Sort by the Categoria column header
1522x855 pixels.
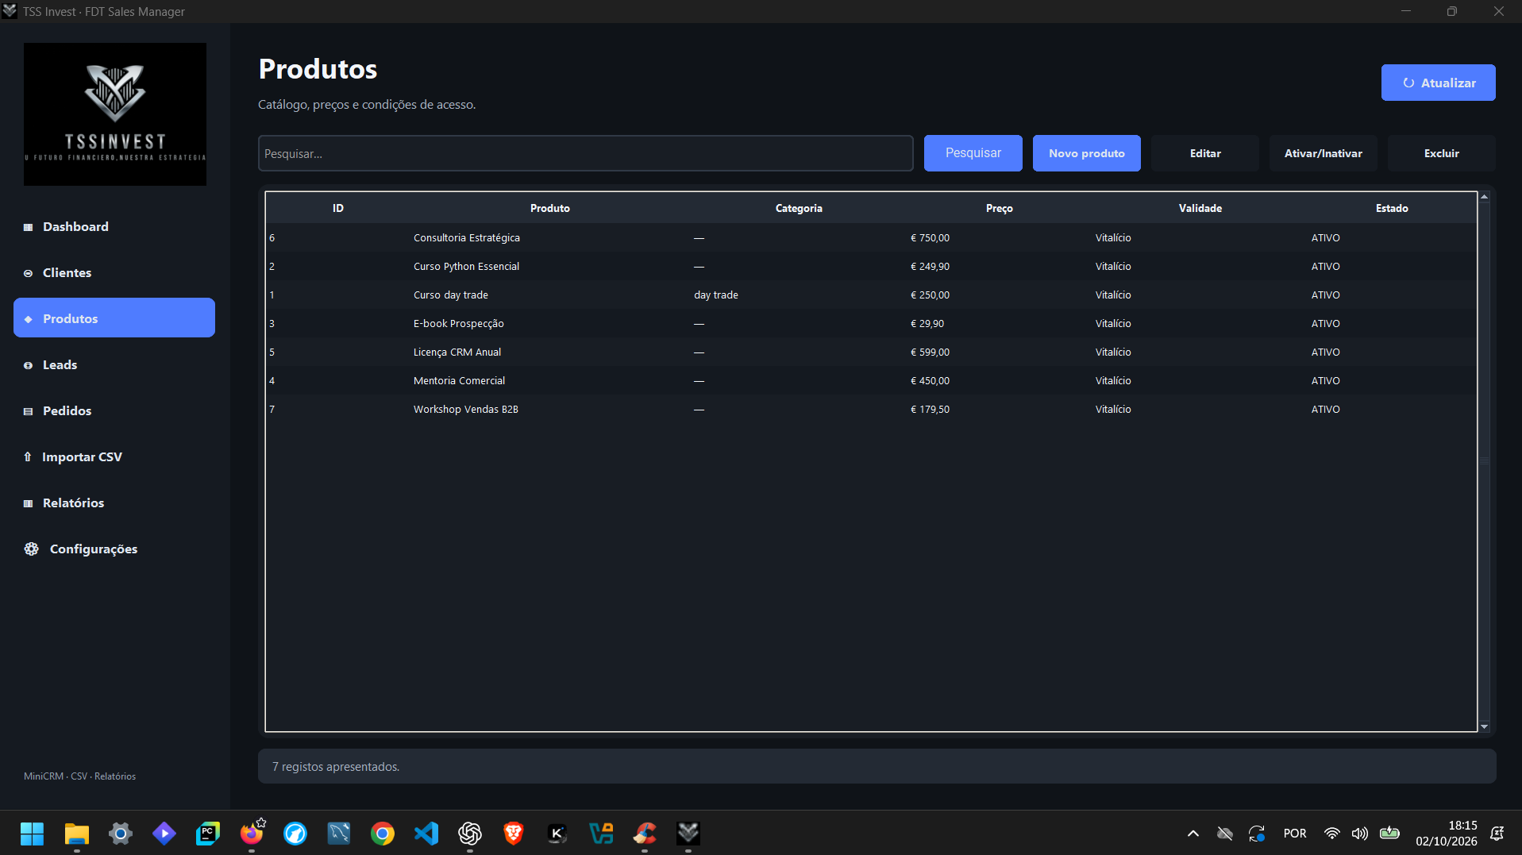click(x=799, y=208)
